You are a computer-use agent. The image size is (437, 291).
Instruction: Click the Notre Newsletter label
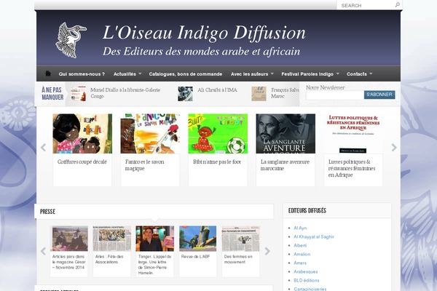pyautogui.click(x=326, y=87)
